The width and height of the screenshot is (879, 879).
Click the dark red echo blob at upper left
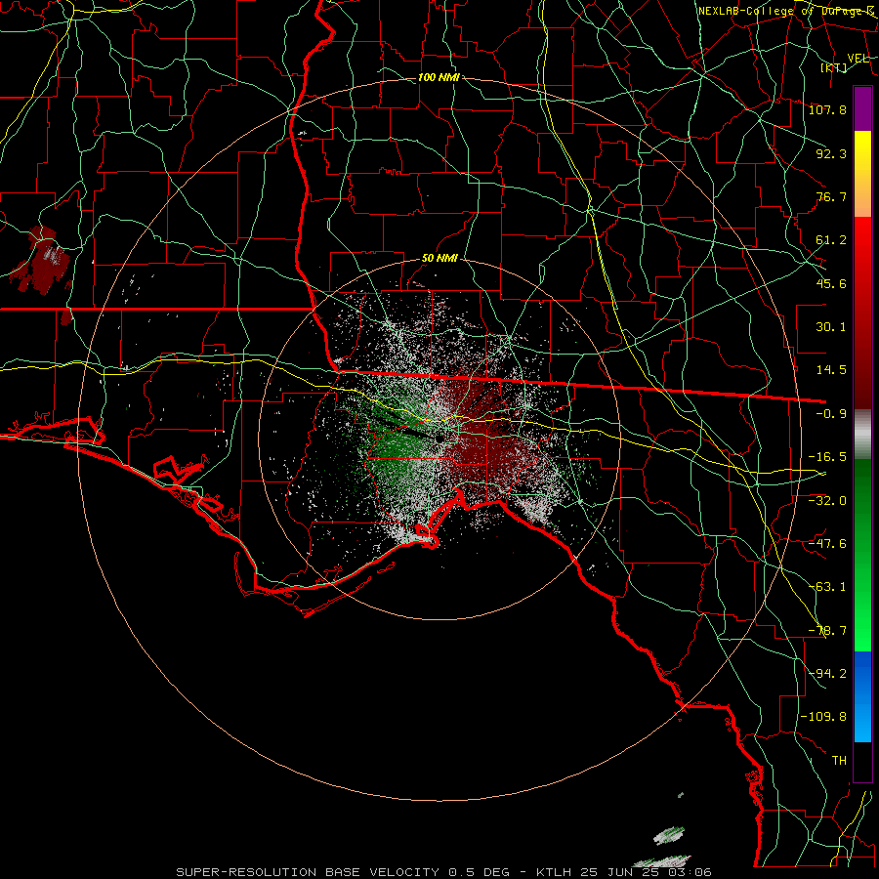(44, 261)
